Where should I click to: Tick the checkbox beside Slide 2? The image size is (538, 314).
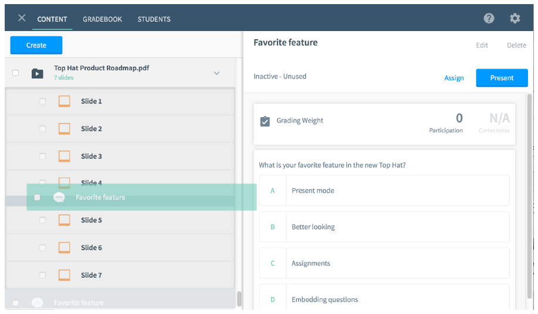[x=43, y=129]
